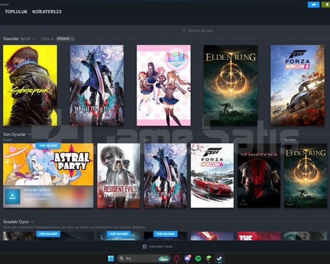Open the Windows Start menu
The image size is (330, 264).
coord(111,258)
